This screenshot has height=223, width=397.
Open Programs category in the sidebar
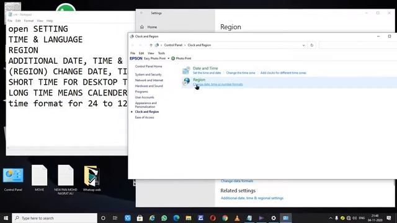point(141,92)
